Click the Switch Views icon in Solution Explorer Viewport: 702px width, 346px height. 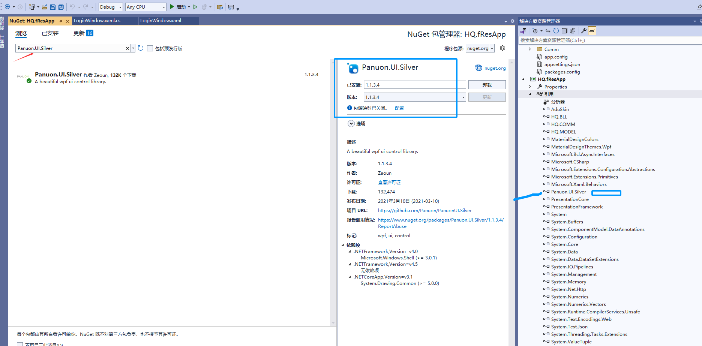click(x=523, y=31)
